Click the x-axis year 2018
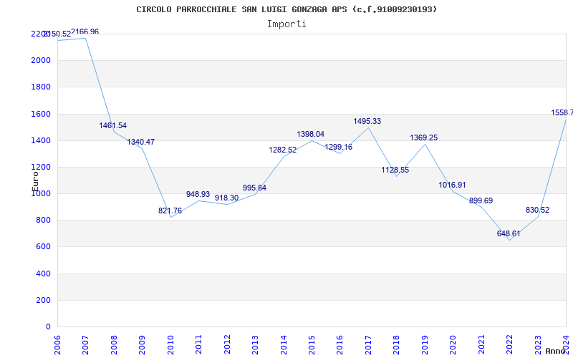The height and width of the screenshot is (358, 573). (x=397, y=344)
